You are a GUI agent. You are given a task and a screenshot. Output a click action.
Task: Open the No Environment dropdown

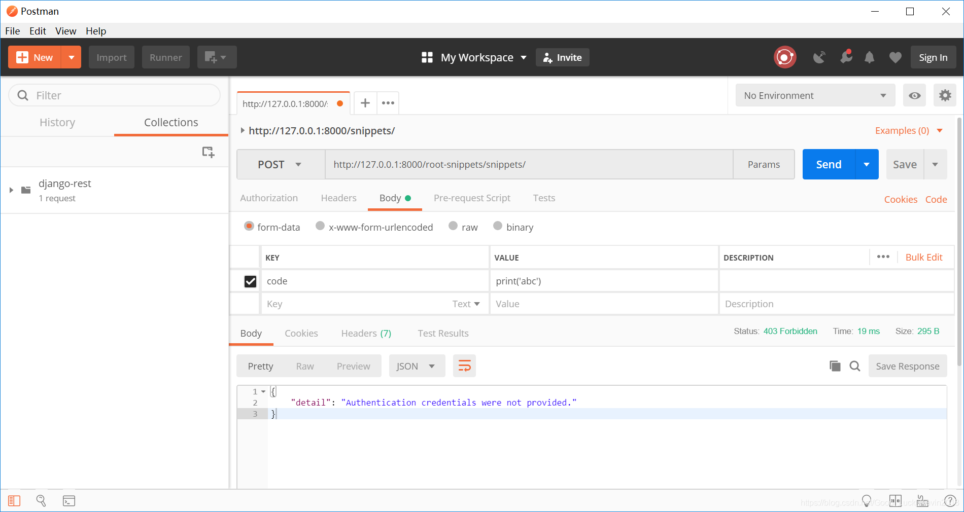(x=815, y=95)
